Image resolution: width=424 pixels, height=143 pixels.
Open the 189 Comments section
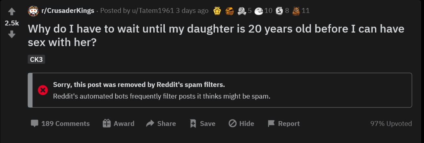pos(60,124)
